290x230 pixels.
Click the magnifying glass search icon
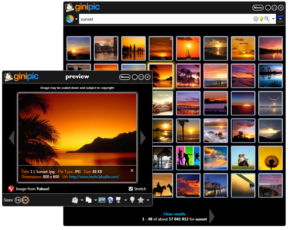pyautogui.click(x=266, y=19)
